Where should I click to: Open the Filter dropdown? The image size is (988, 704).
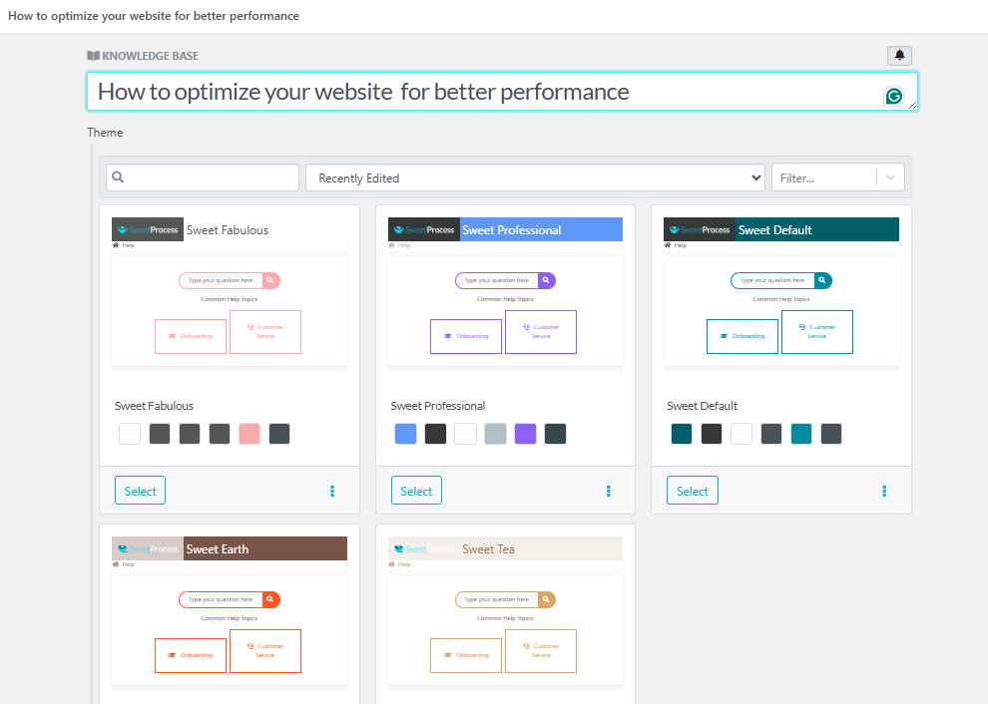[838, 177]
